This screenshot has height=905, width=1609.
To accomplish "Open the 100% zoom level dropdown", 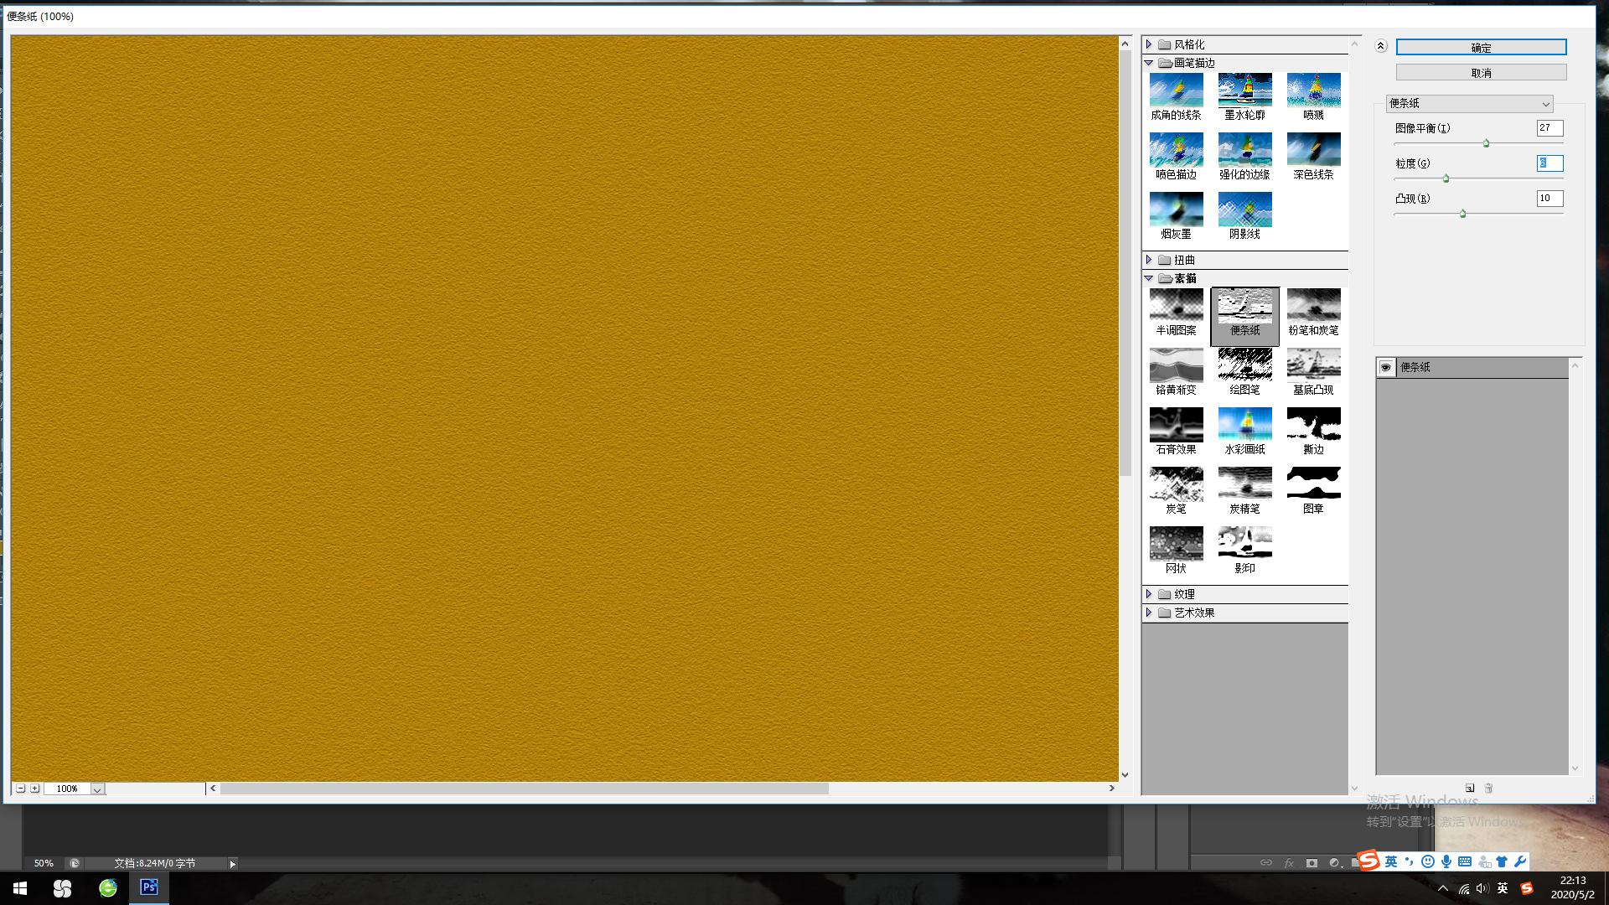I will 97,789.
